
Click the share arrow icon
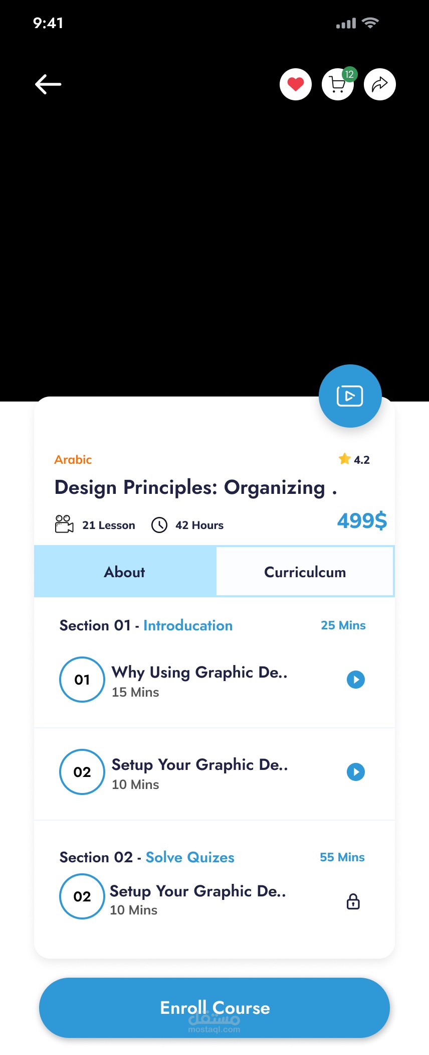380,84
